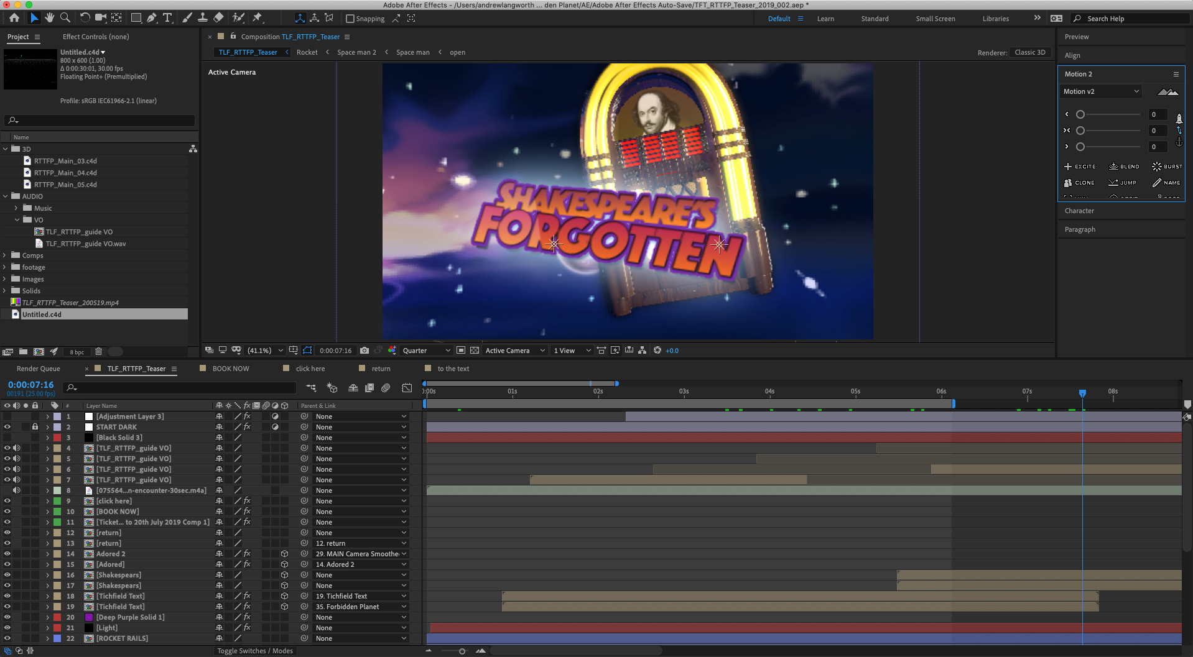Open the Render Queue tab
This screenshot has height=657, width=1193.
(39, 369)
